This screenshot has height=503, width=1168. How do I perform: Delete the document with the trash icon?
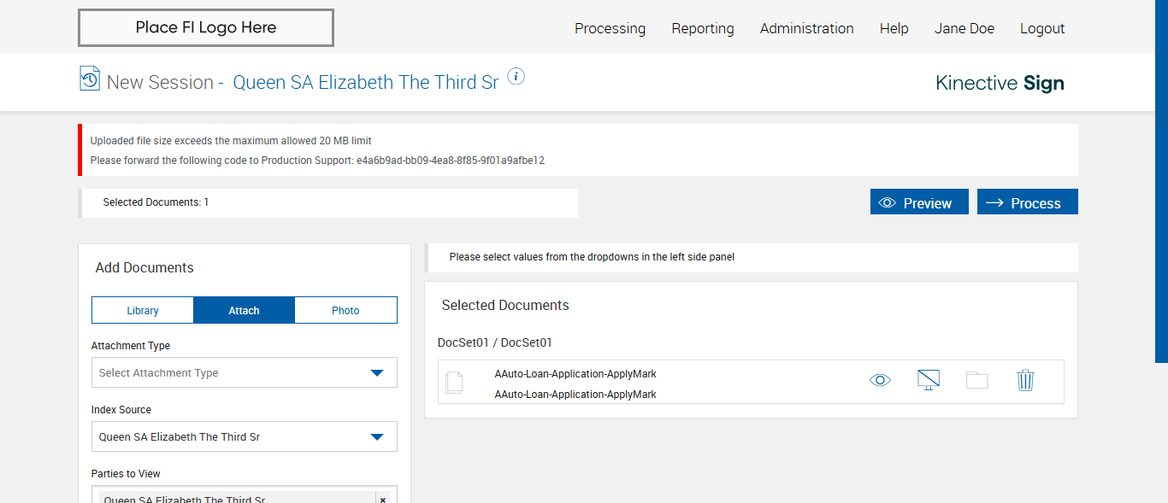[1025, 380]
